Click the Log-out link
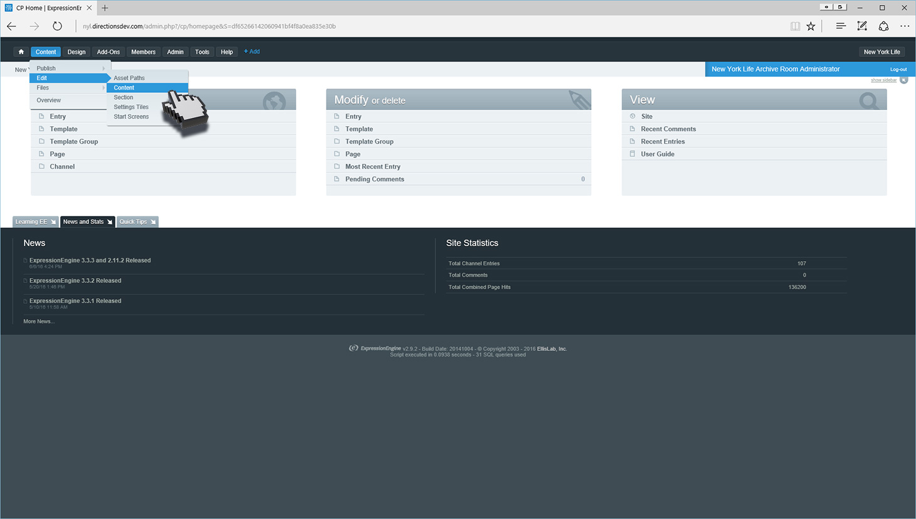This screenshot has height=519, width=916. point(898,70)
